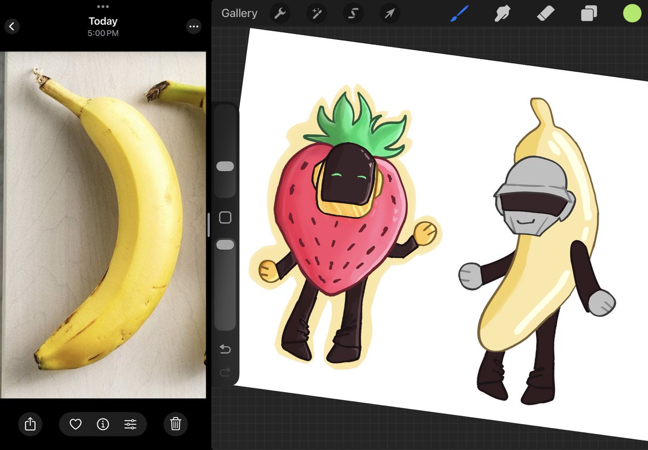Open the Actions wrench menu
The height and width of the screenshot is (450, 648).
click(280, 13)
